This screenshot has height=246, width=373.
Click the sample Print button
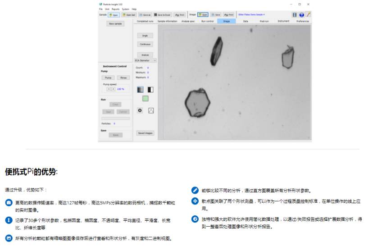tap(180, 15)
